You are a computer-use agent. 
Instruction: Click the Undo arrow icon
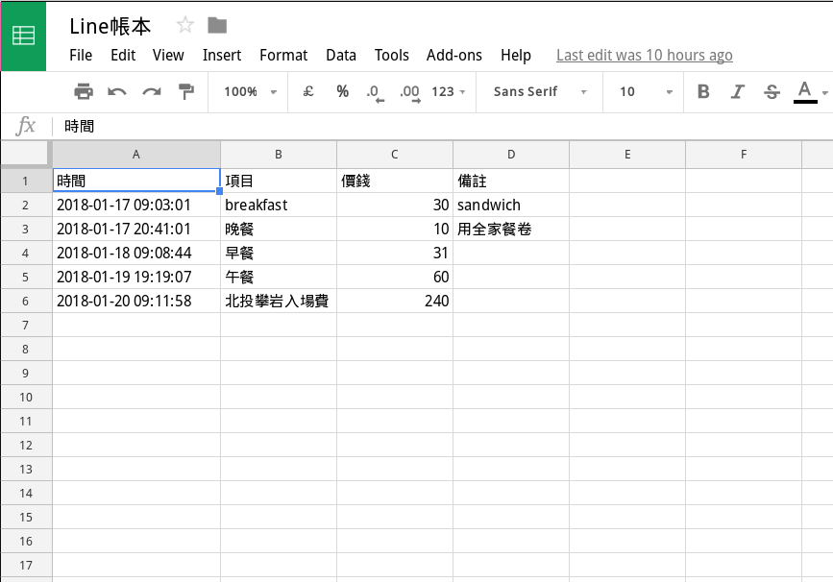(117, 92)
